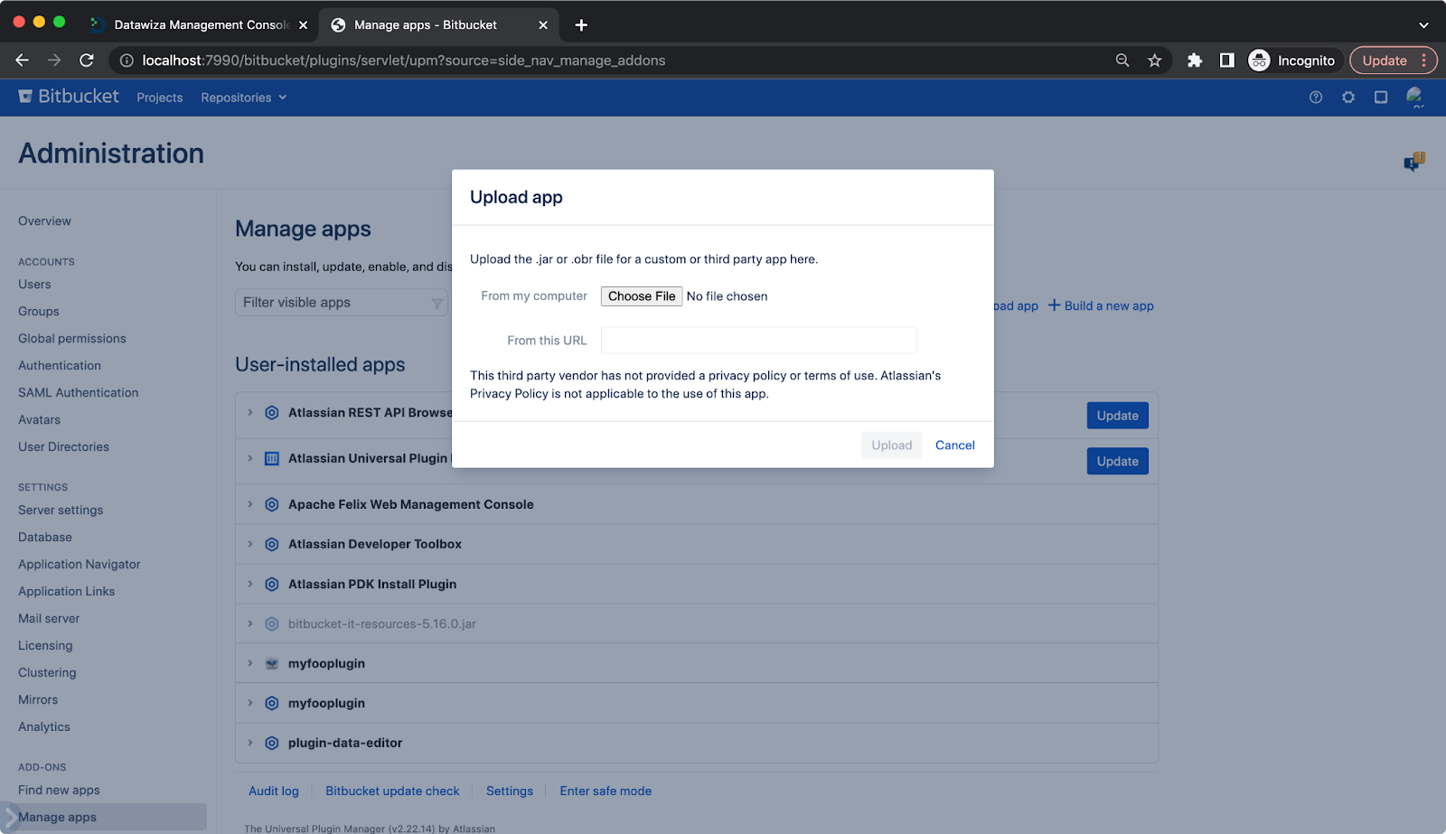
Task: Click the browser back arrow
Action: coord(22,61)
